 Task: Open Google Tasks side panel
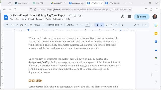(156, 42)
